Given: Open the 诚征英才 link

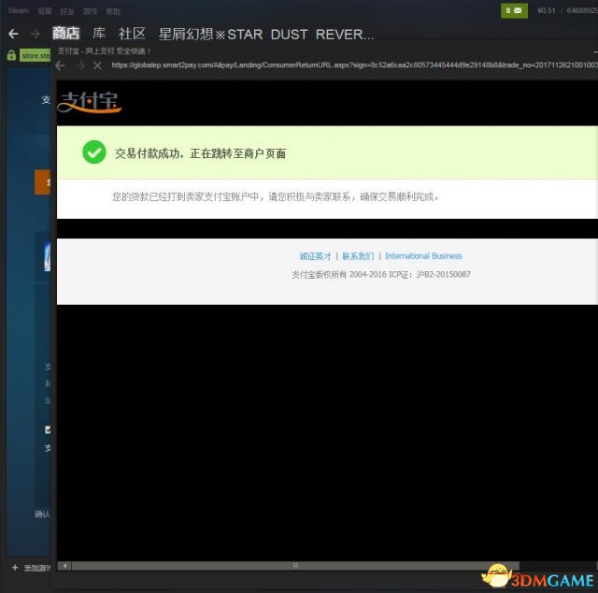Looking at the screenshot, I should pos(315,256).
